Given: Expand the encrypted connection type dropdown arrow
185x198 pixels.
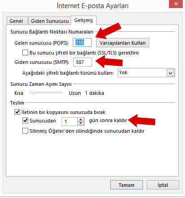Looking at the screenshot, I should tap(170, 73).
